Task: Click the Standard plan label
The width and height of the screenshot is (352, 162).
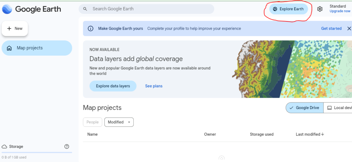Action: [x=338, y=6]
